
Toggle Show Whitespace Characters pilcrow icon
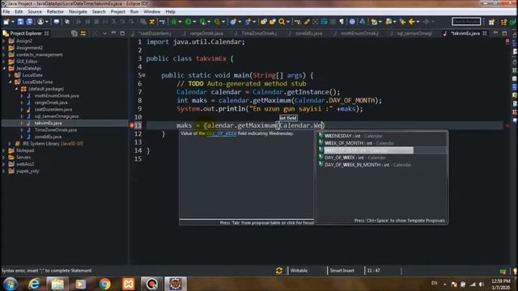coord(342,22)
